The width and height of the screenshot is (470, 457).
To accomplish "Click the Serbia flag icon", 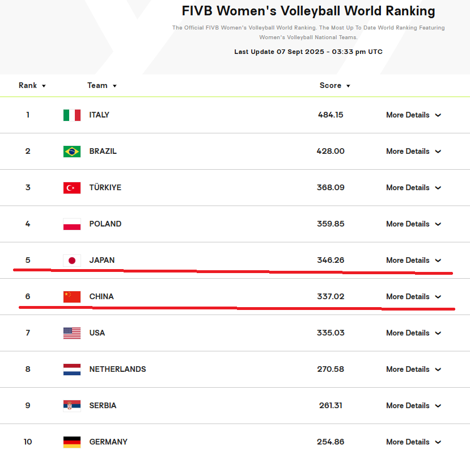I will pyautogui.click(x=72, y=406).
